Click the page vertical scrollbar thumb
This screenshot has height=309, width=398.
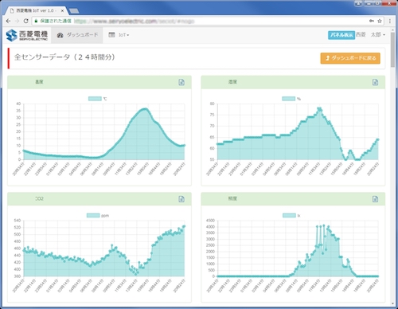click(392, 49)
